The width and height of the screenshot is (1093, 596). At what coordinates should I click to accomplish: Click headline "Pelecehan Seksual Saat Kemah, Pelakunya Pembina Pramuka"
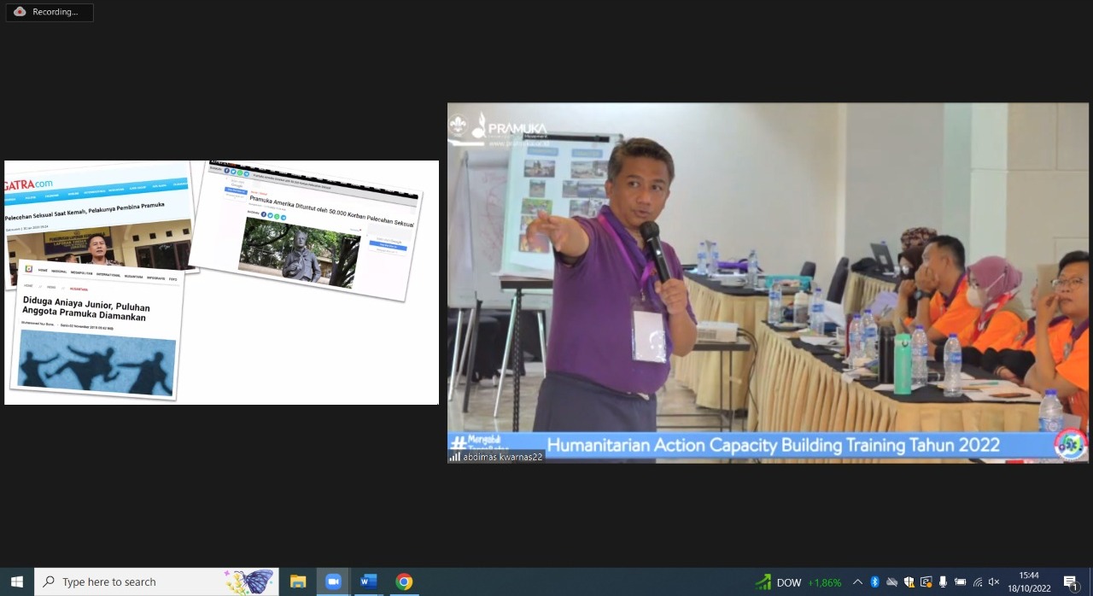click(85, 212)
